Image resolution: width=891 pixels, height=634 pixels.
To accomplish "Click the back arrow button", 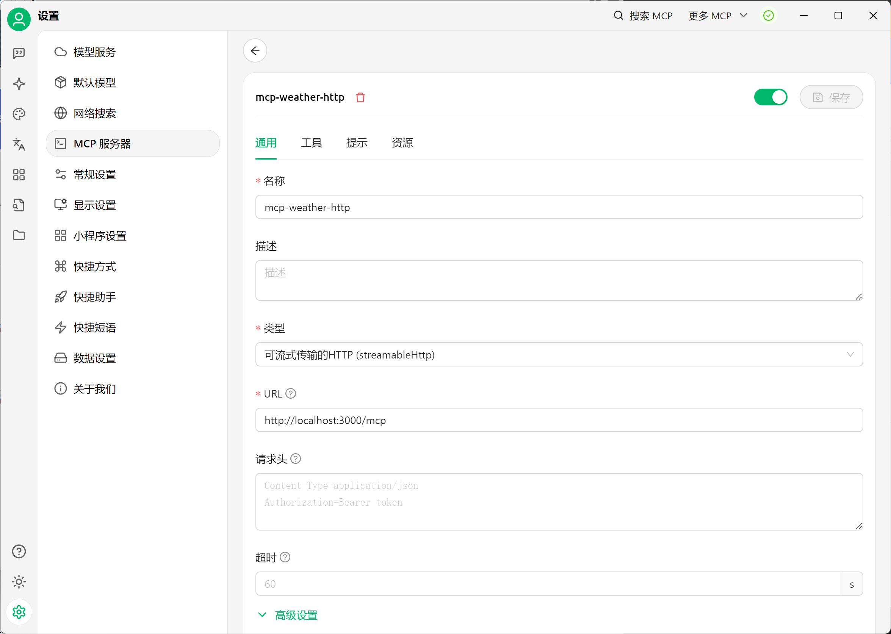I will click(x=255, y=51).
